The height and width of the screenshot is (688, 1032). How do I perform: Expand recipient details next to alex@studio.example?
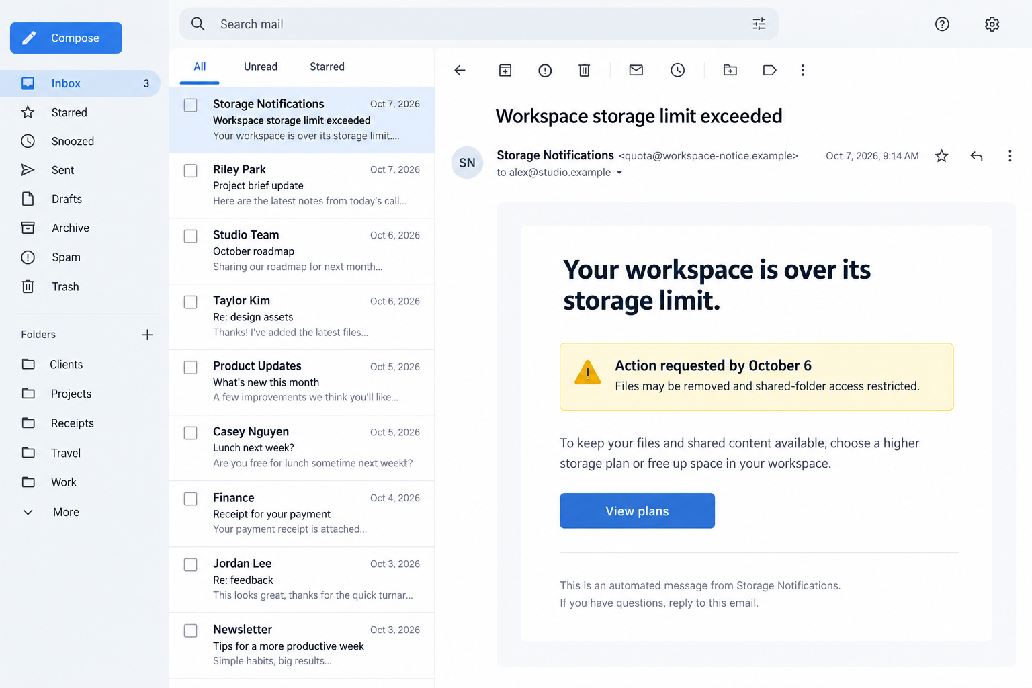point(619,173)
